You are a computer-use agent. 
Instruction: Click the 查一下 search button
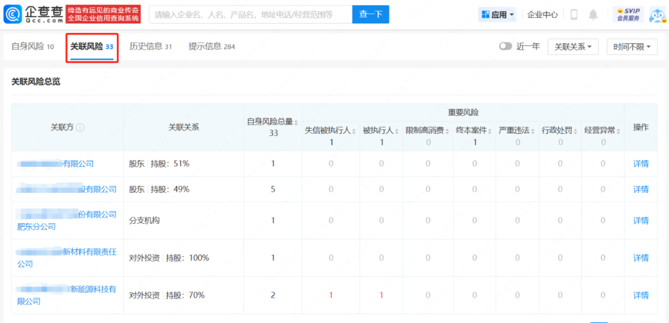(371, 14)
